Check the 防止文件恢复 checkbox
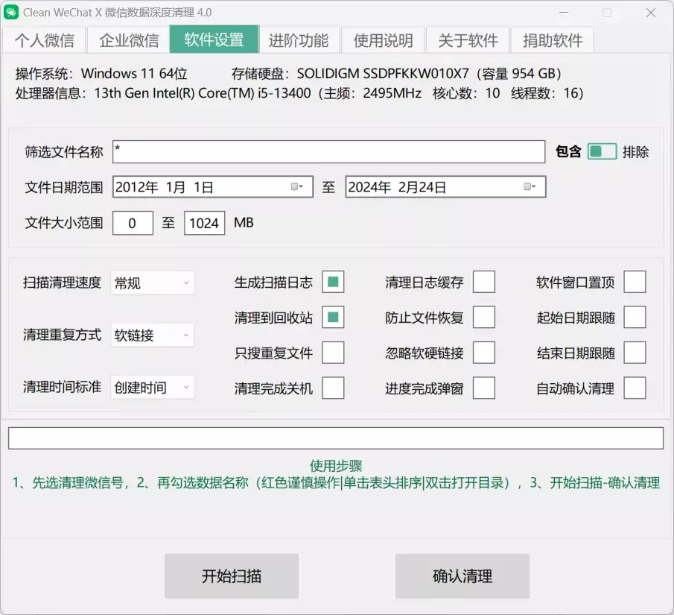674x615 pixels. [x=484, y=317]
